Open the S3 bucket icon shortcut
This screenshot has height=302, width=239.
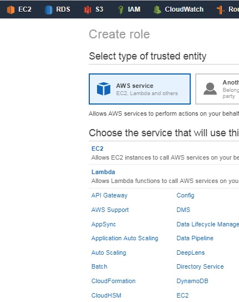point(88,9)
